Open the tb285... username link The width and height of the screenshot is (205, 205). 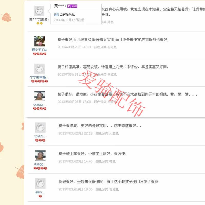[x=40, y=136]
